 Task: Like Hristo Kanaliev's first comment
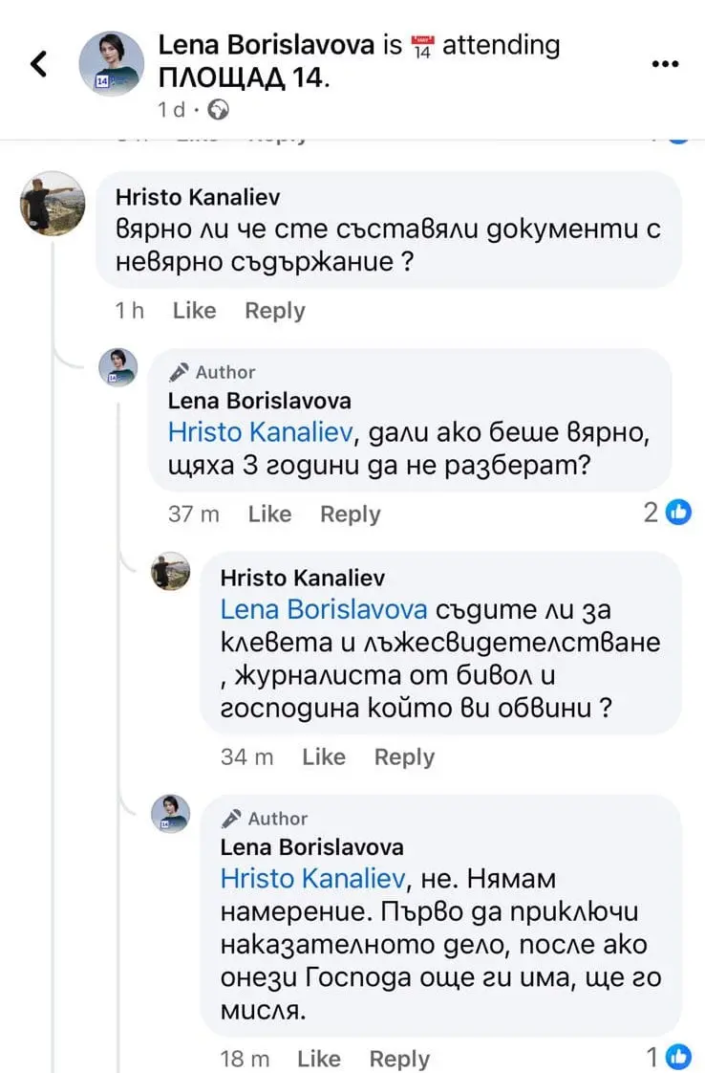click(x=194, y=311)
